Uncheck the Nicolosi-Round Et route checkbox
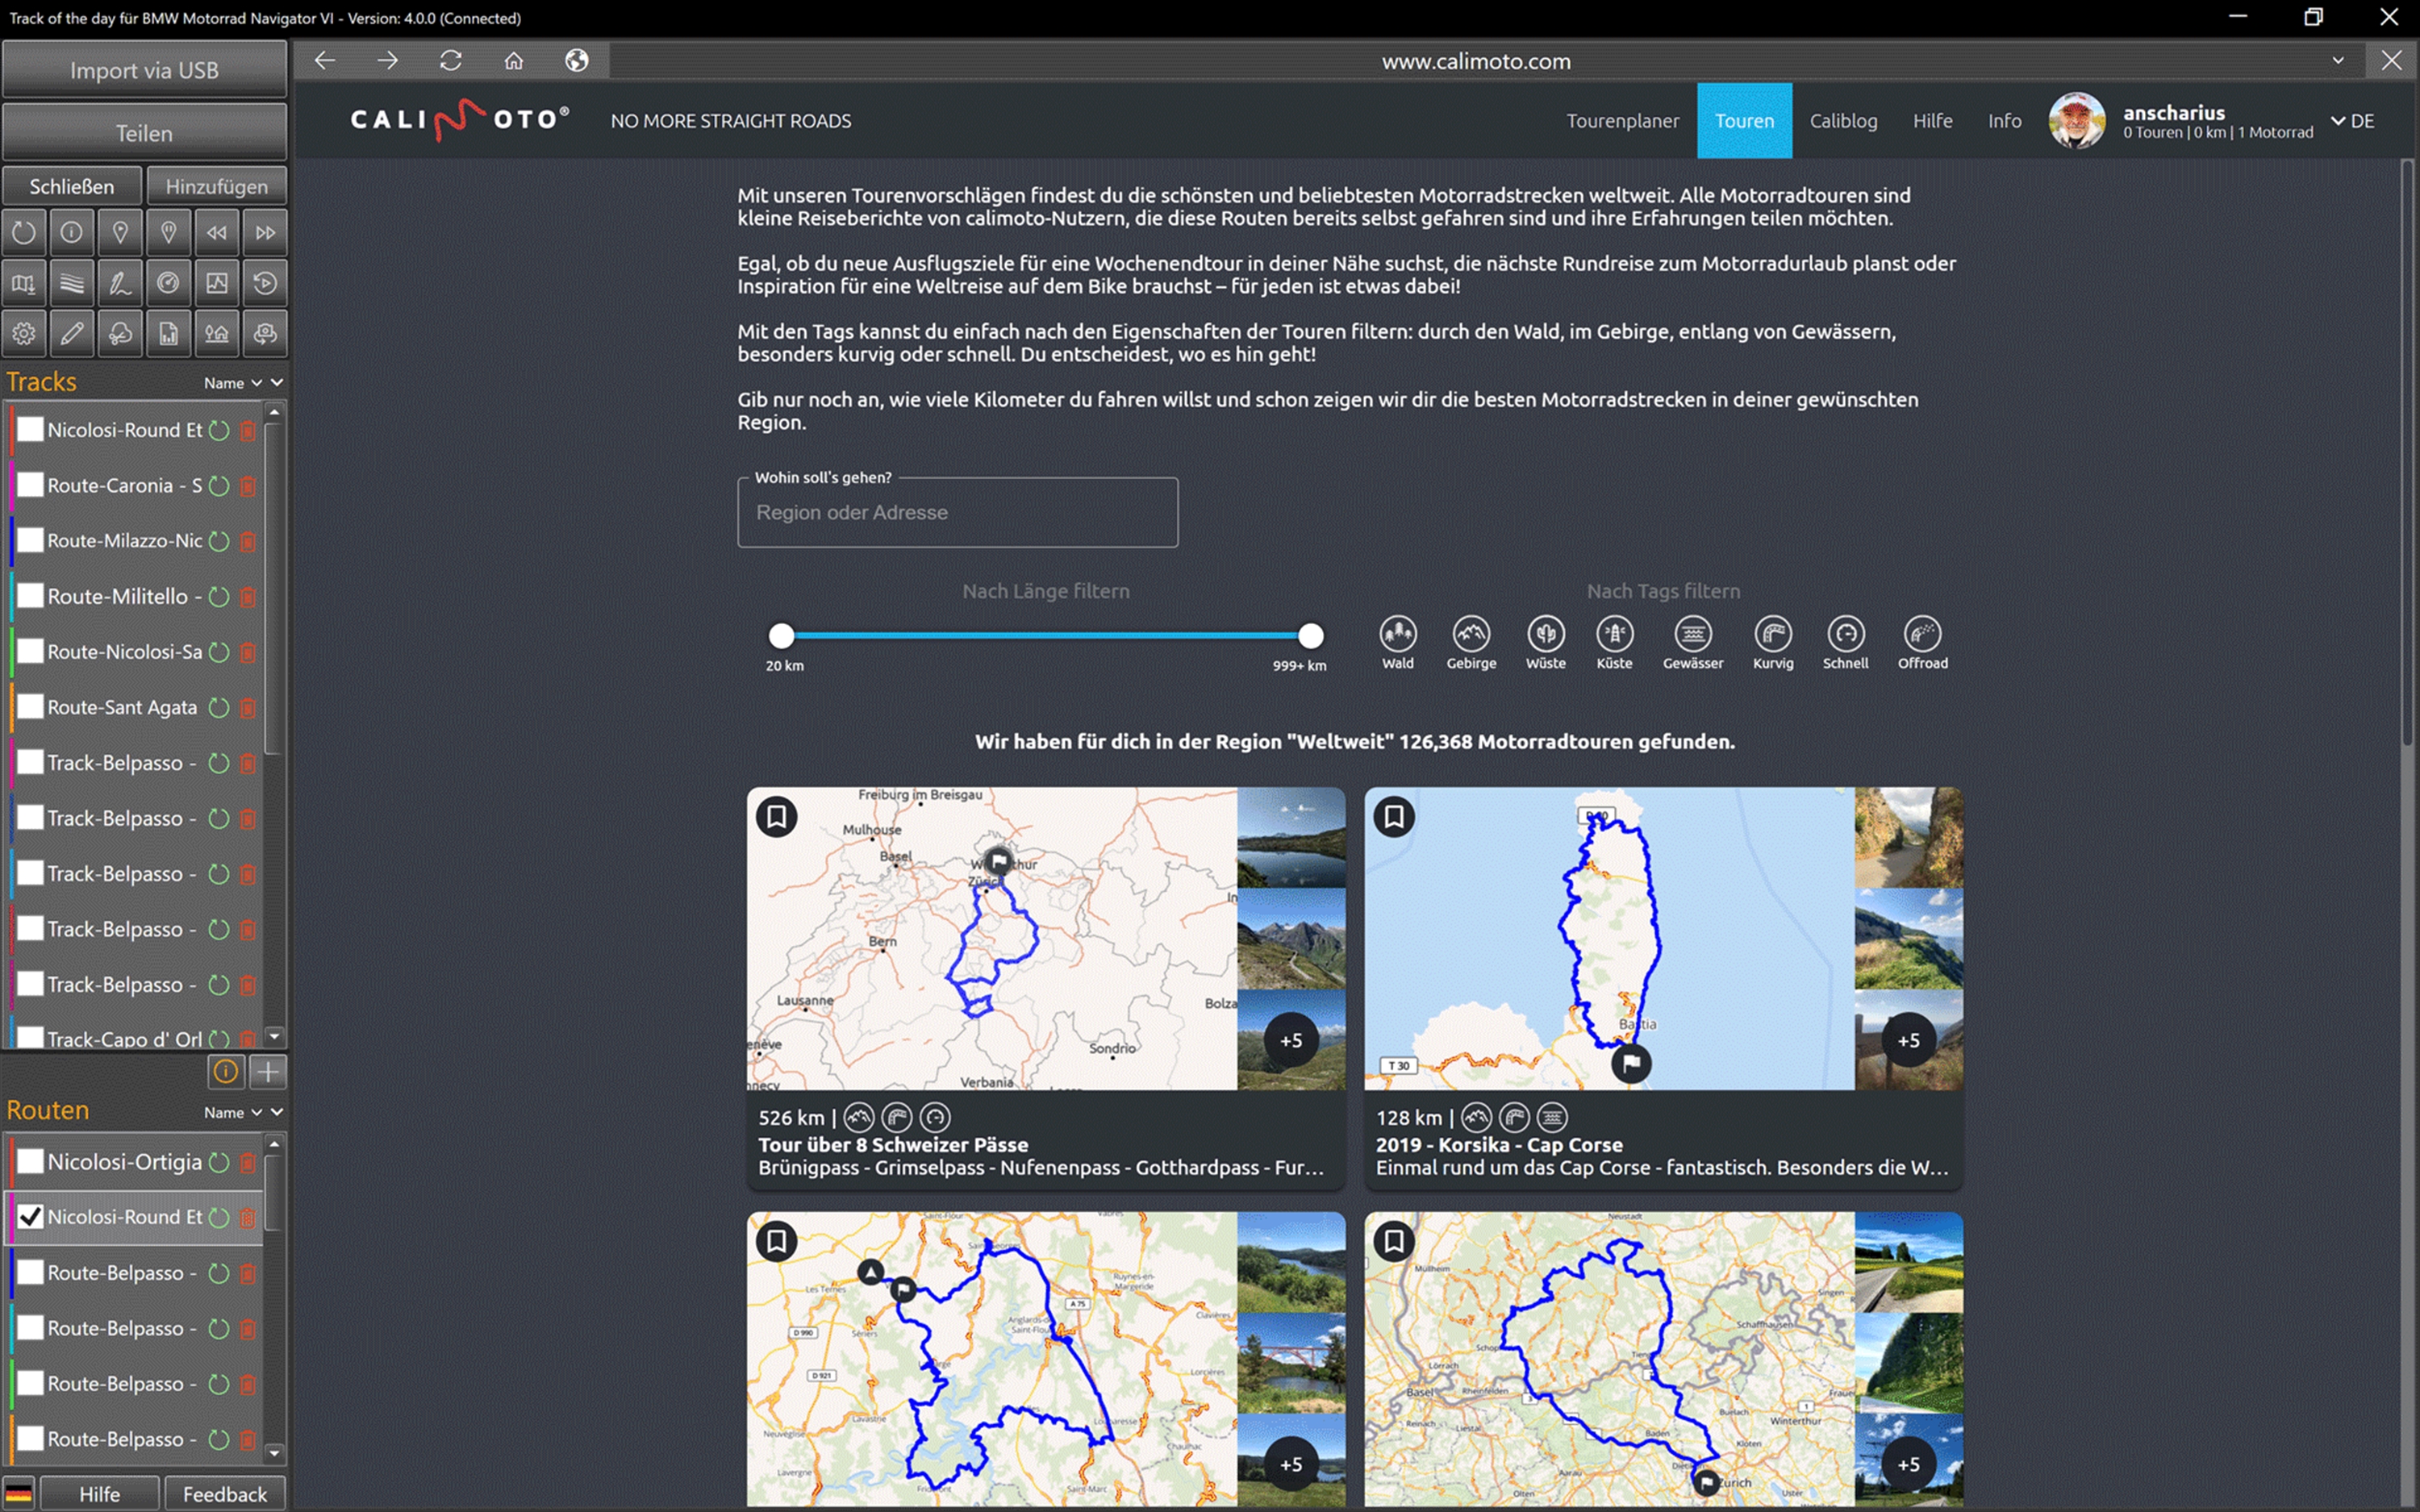This screenshot has width=2420, height=1512. [31, 1217]
